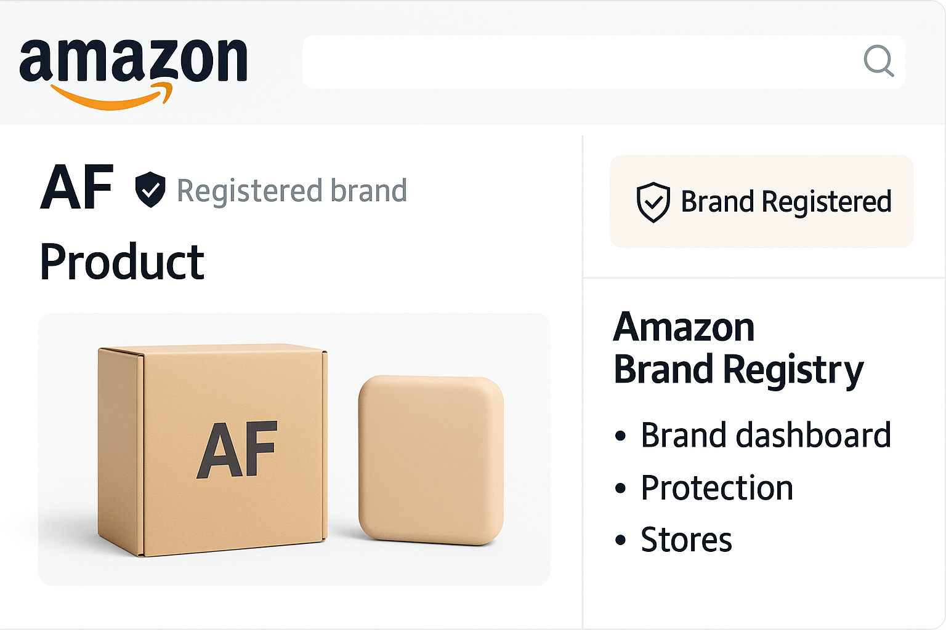This screenshot has width=946, height=630.
Task: Click the magnifying glass search icon
Action: [878, 61]
